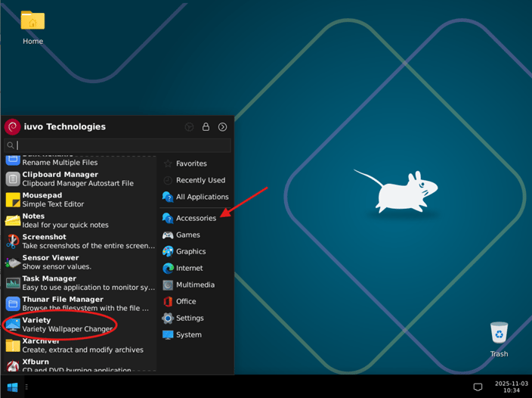Show Recently Used applications
The width and height of the screenshot is (532, 398).
tap(199, 180)
